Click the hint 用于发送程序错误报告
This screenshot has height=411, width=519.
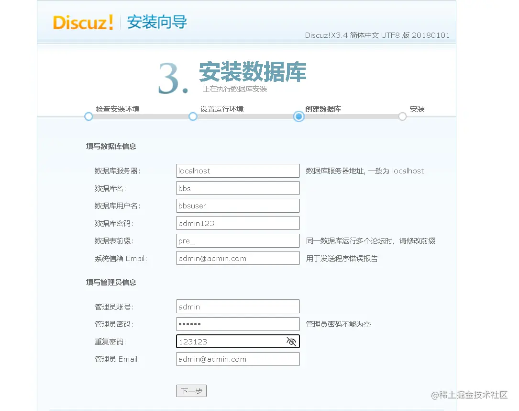click(x=342, y=259)
